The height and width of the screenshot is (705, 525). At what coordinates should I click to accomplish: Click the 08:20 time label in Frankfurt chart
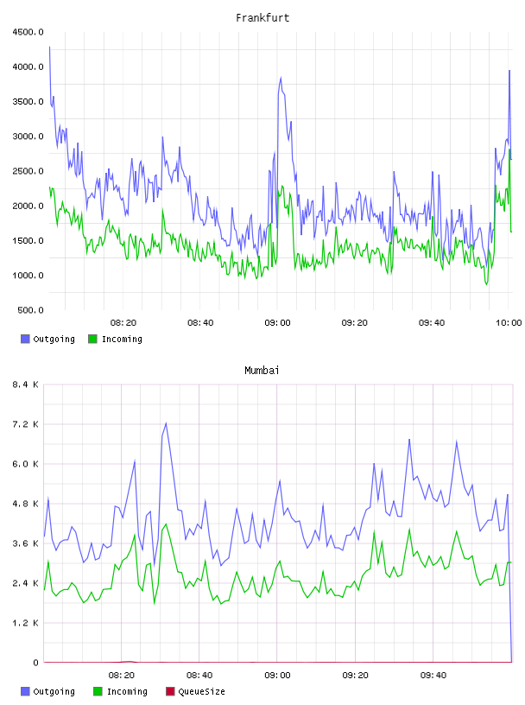[x=123, y=323]
